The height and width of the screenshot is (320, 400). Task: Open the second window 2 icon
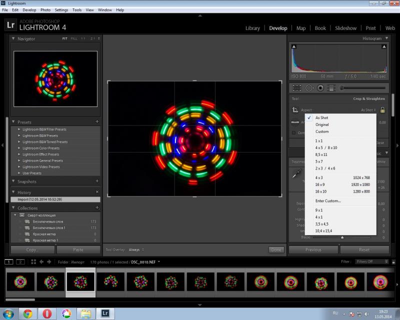coord(20,262)
